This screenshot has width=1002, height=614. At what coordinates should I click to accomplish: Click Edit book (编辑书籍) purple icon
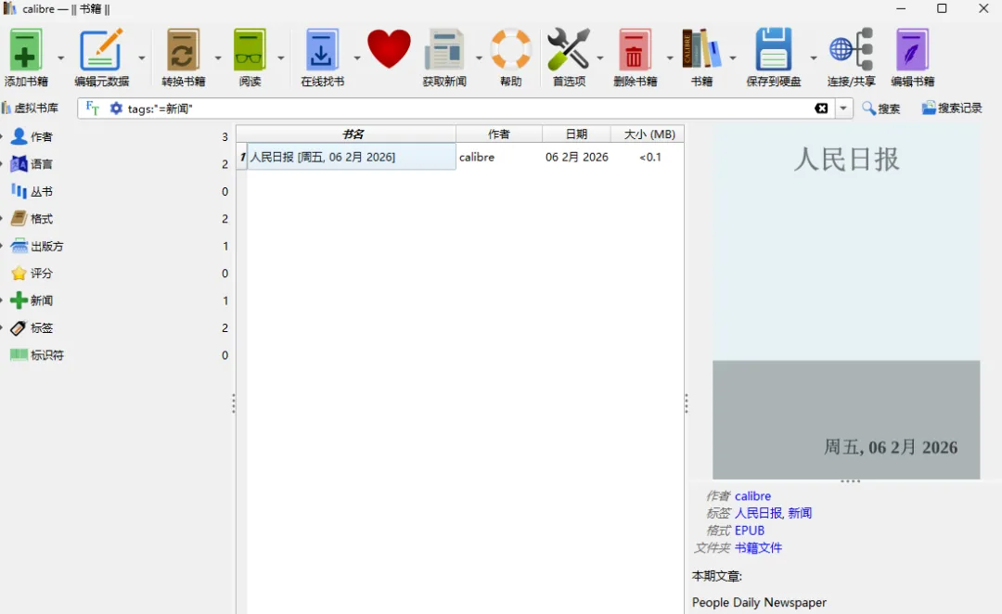point(913,50)
